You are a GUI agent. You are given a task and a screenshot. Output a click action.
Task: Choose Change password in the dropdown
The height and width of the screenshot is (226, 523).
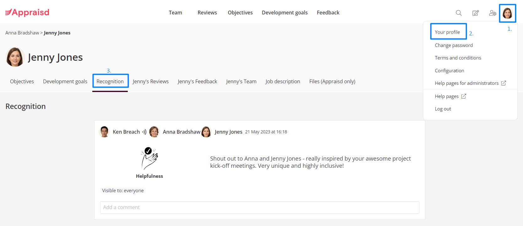tap(454, 45)
